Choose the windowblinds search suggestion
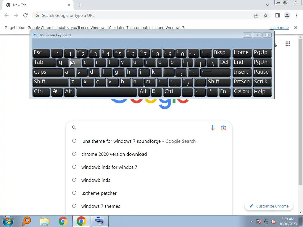This screenshot has height=227, width=303. tap(149, 180)
